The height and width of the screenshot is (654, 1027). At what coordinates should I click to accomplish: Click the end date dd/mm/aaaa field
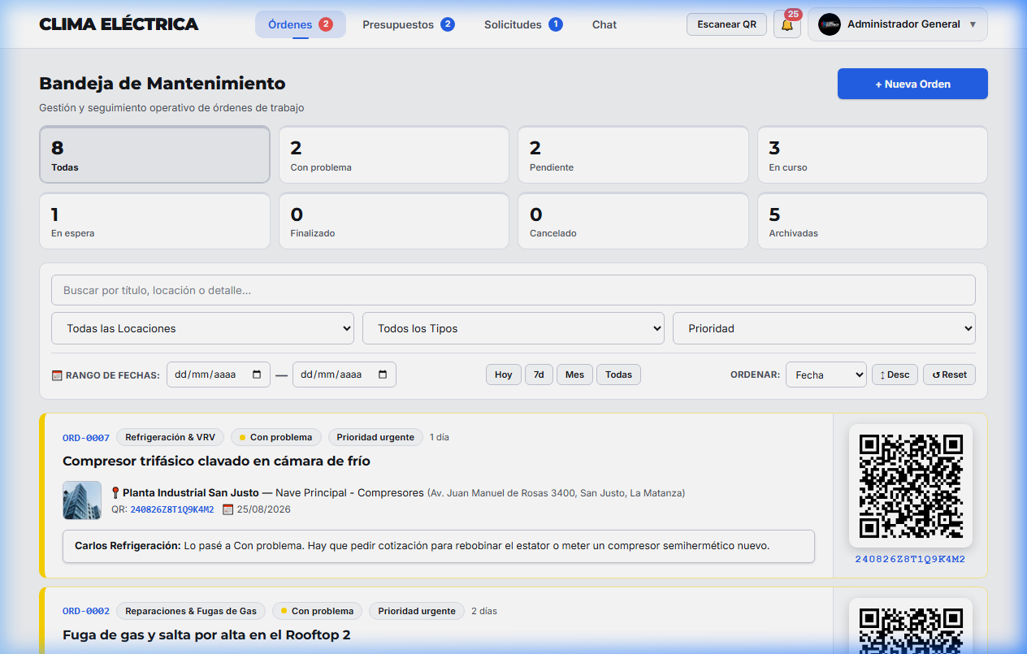(344, 375)
